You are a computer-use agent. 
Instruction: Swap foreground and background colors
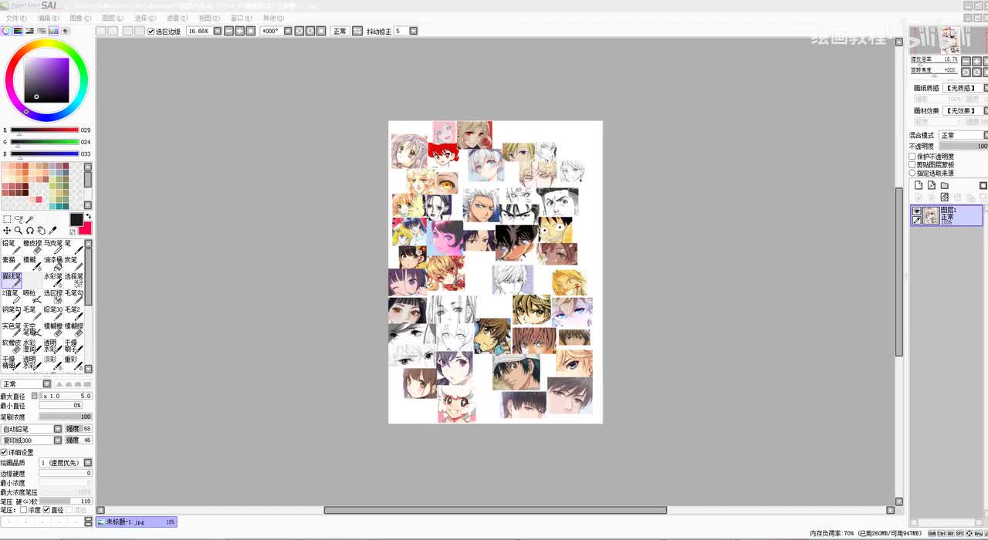88,217
